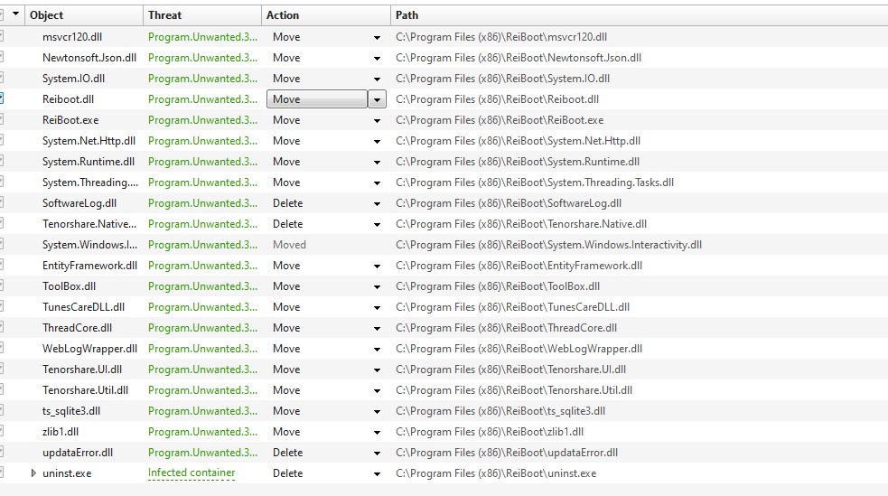Toggle the checkbox for the msvcr120.dll row
Screen dimensions: 888x496
point(2,37)
